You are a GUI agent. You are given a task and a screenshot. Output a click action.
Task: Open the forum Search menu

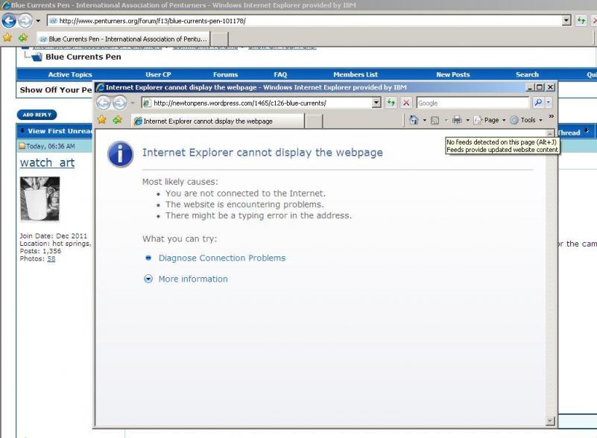click(x=528, y=74)
